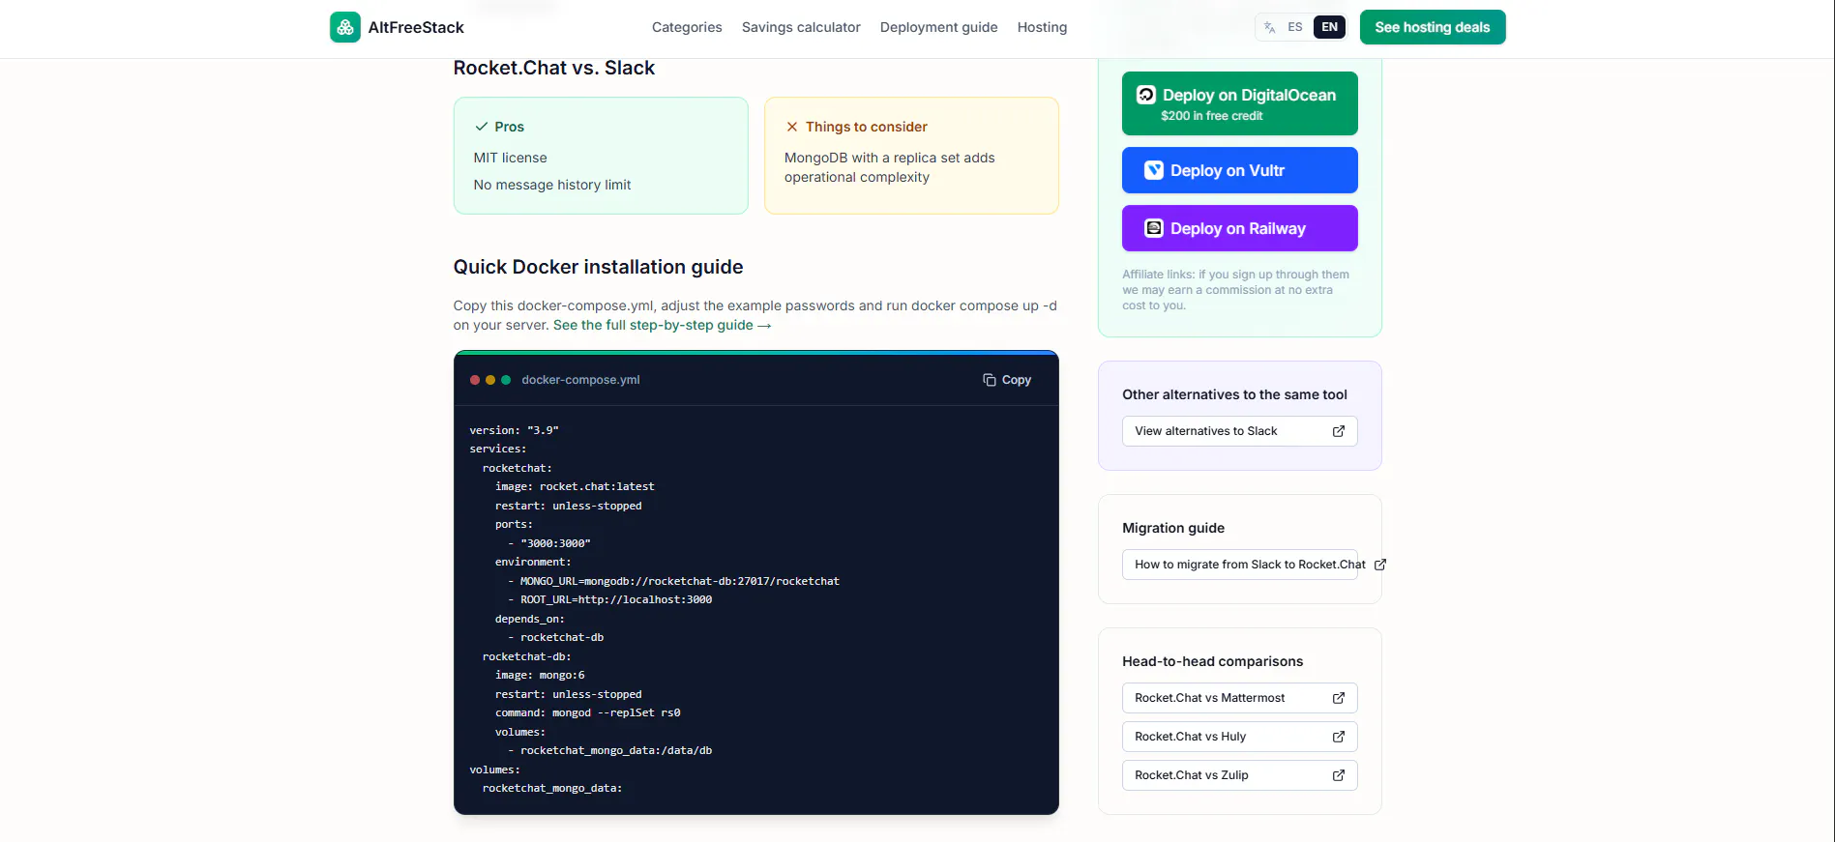This screenshot has width=1835, height=842.
Task: Click external link icon for migration guide
Action: click(1380, 565)
